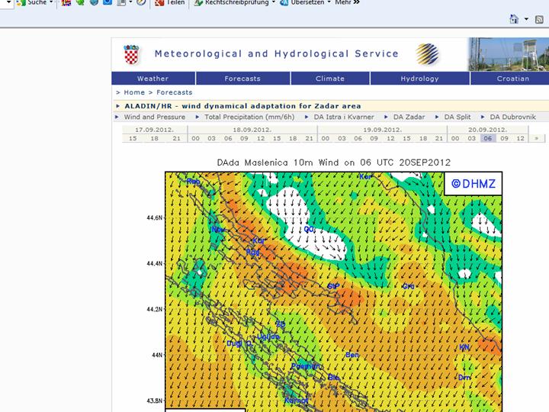Expand the Mehr toolbar overflow chevron
The height and width of the screenshot is (412, 549).
(357, 3)
